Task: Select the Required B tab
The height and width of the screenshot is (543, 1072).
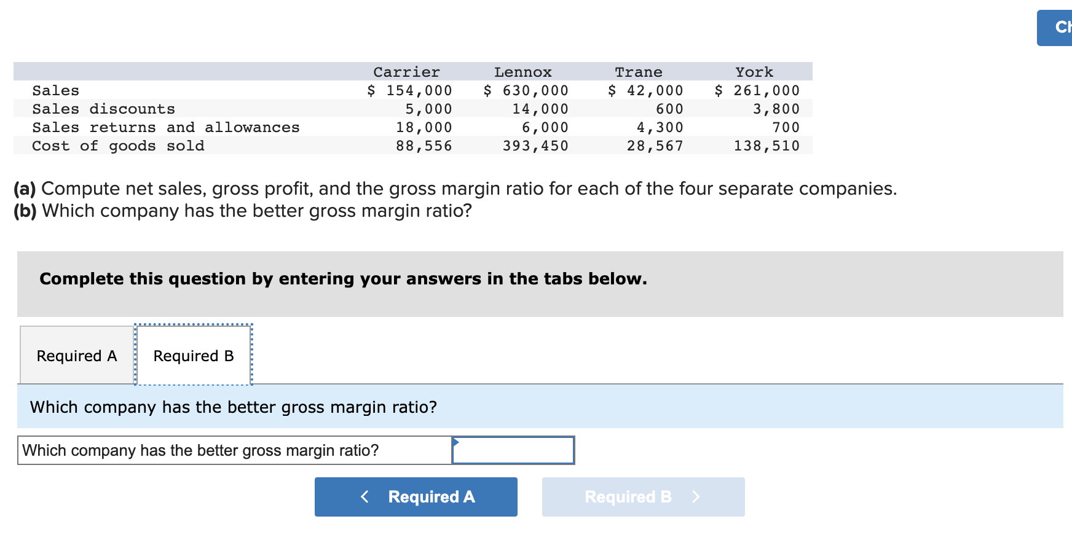Action: [194, 356]
